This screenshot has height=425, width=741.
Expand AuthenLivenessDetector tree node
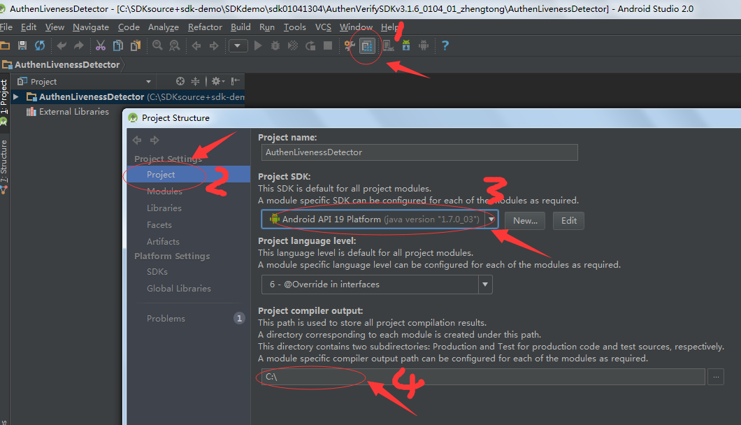16,97
